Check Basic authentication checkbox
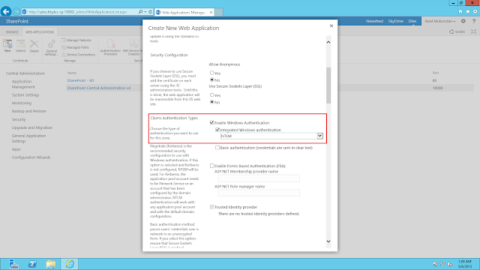 (217, 148)
